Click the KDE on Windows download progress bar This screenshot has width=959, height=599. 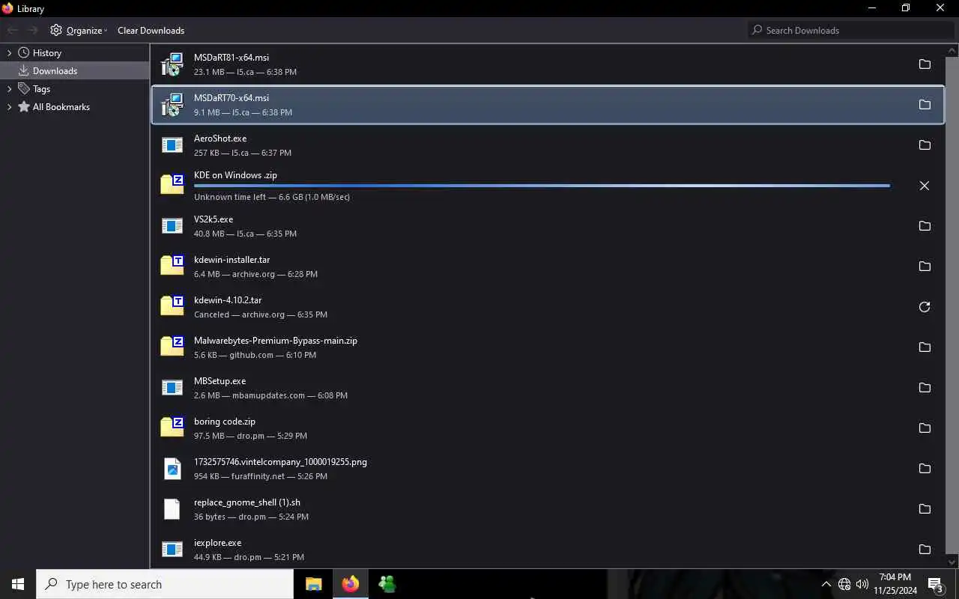click(x=542, y=186)
